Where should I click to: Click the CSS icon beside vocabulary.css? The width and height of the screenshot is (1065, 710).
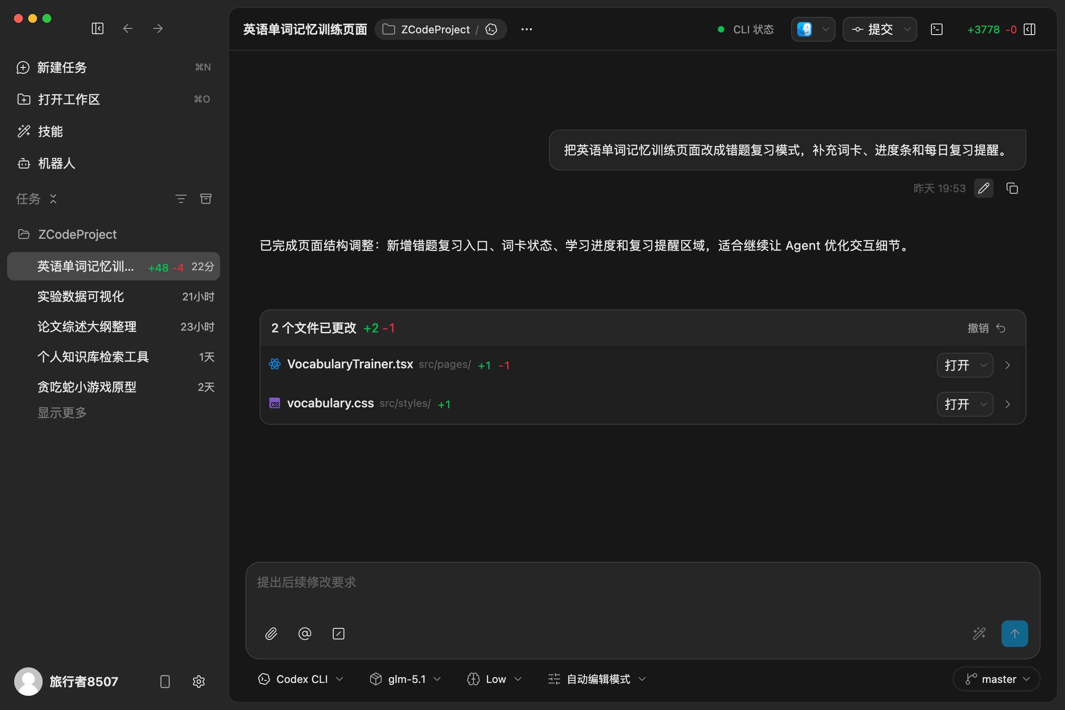(x=274, y=403)
